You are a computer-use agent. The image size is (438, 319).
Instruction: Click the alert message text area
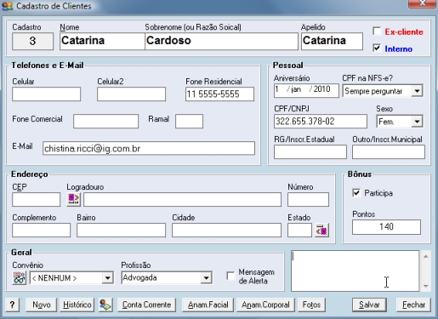355,271
